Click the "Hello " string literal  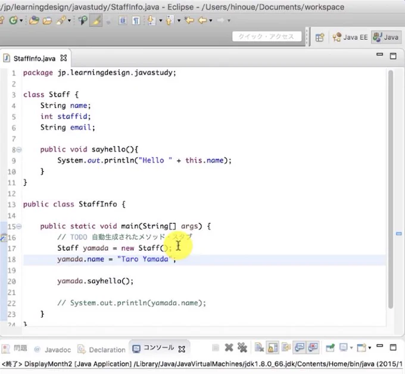point(155,160)
